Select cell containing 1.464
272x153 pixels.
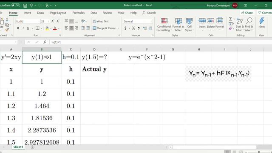coord(42,106)
